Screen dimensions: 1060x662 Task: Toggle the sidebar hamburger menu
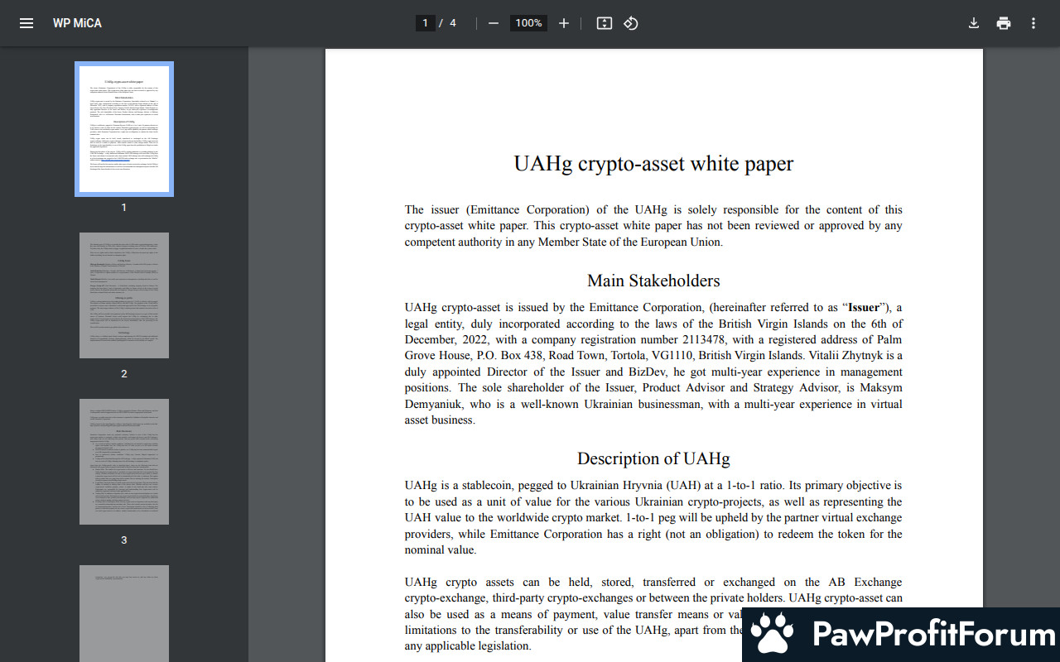[26, 23]
